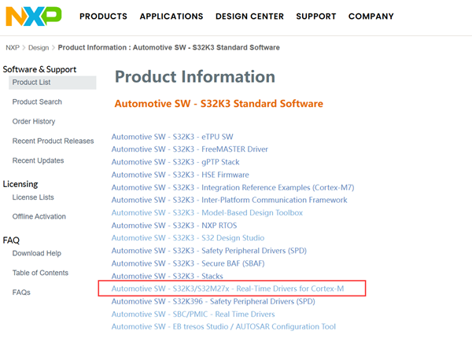The image size is (472, 342).
Task: Click 'Software & Support' sidebar heading
Action: click(x=39, y=69)
